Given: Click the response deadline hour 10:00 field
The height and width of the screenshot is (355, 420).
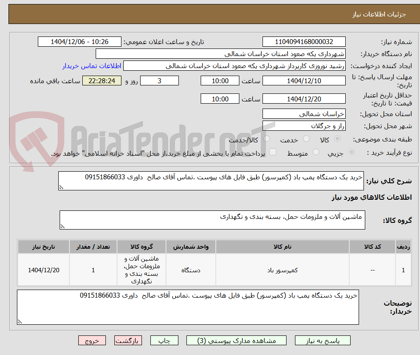Looking at the screenshot, I should click(220, 81).
